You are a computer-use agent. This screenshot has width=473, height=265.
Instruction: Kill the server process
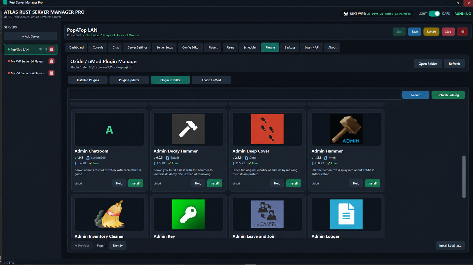pyautogui.click(x=462, y=32)
